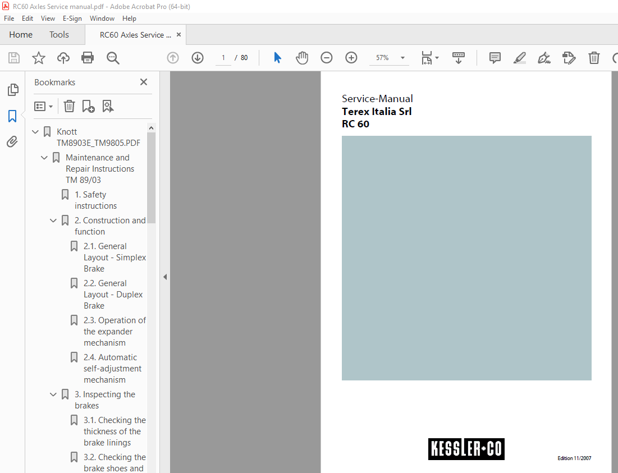Collapse the Knott TM8903E_TM9805.PDF bookmark
The height and width of the screenshot is (473, 618).
point(35,131)
